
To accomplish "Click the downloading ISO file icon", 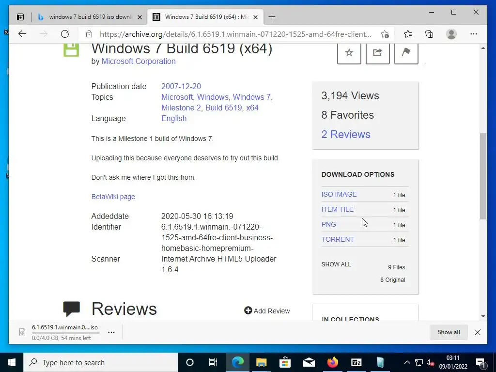I will (x=22, y=332).
